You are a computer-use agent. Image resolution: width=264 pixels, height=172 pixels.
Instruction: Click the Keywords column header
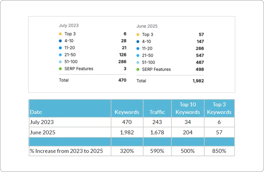[x=127, y=112]
